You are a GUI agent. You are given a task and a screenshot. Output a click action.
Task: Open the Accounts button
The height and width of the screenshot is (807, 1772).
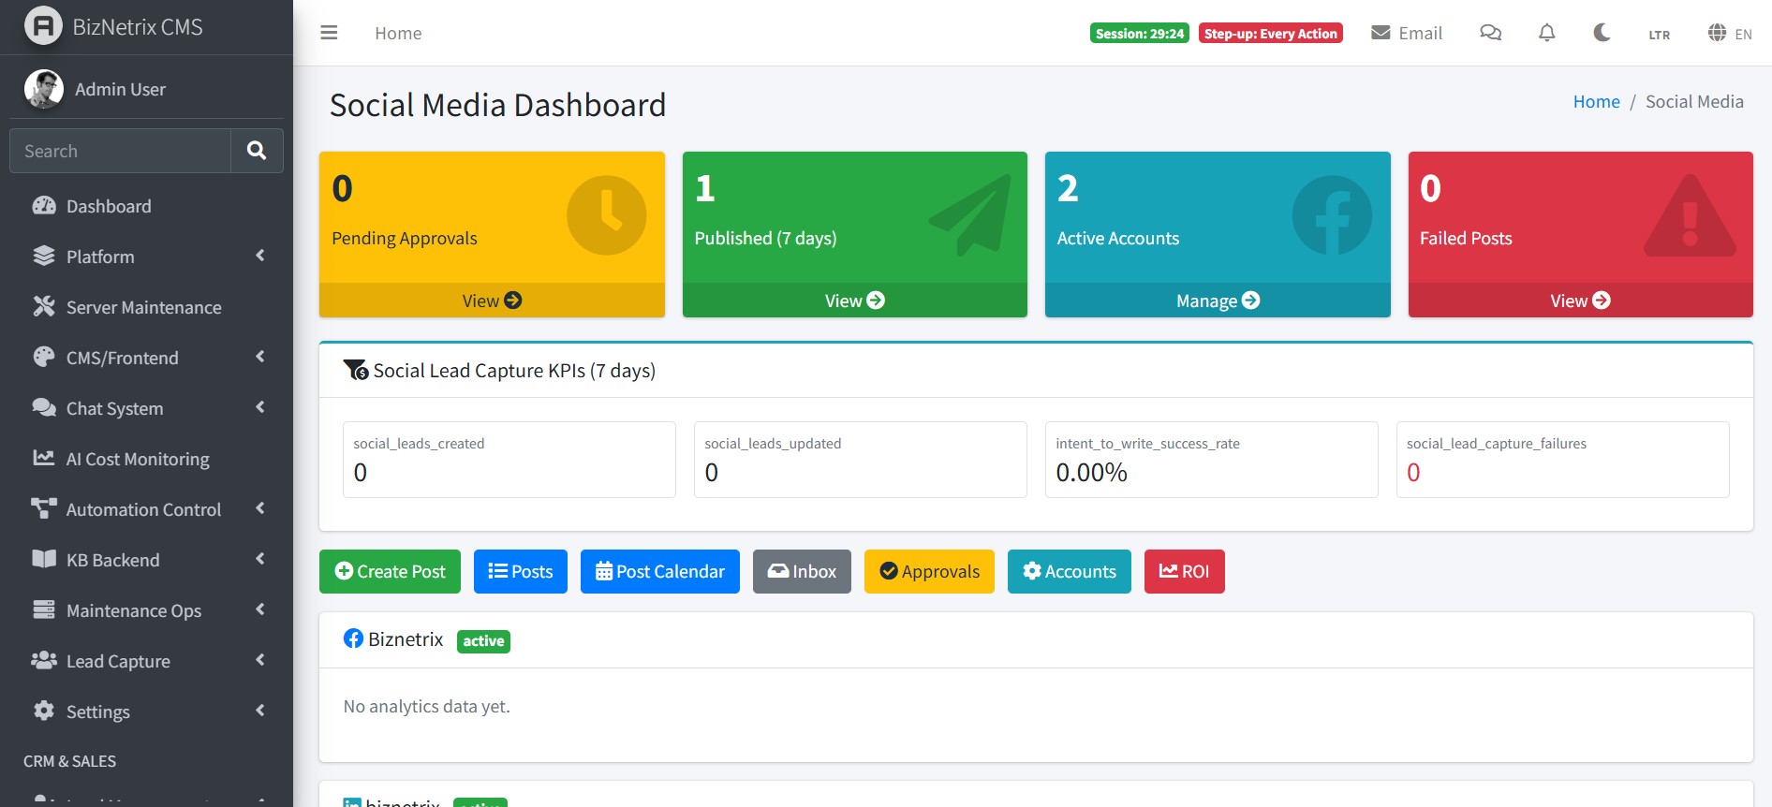1070,571
